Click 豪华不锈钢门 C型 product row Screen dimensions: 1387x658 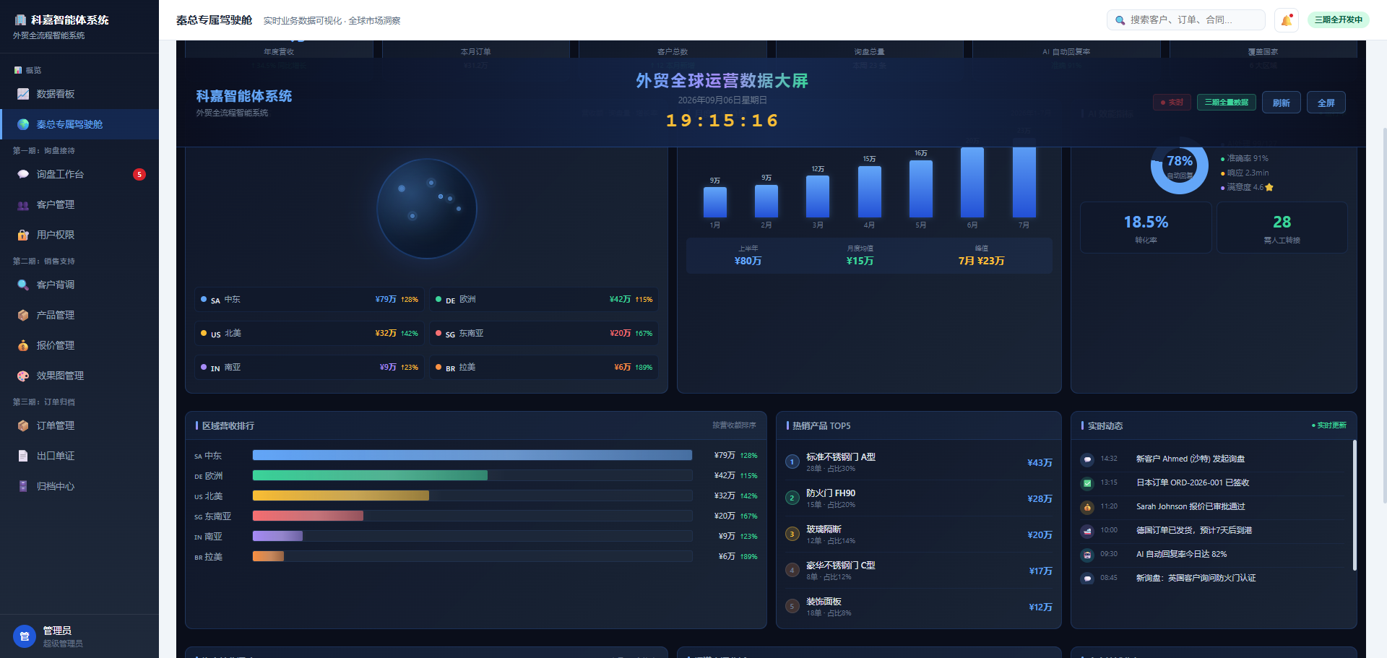(919, 571)
